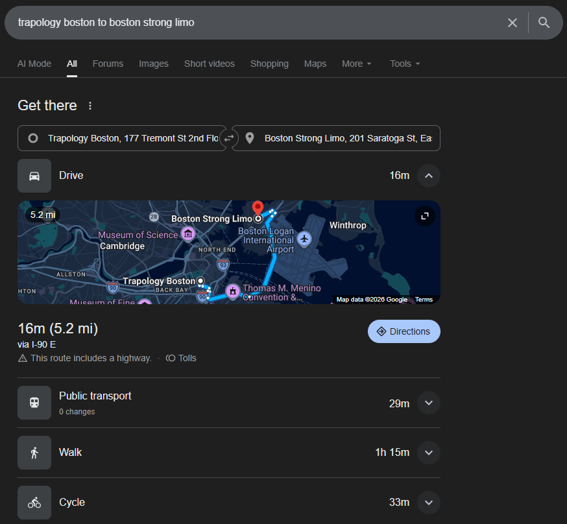The width and height of the screenshot is (567, 524).
Task: Choose the Walk pedestrian icon
Action: pyautogui.click(x=34, y=453)
